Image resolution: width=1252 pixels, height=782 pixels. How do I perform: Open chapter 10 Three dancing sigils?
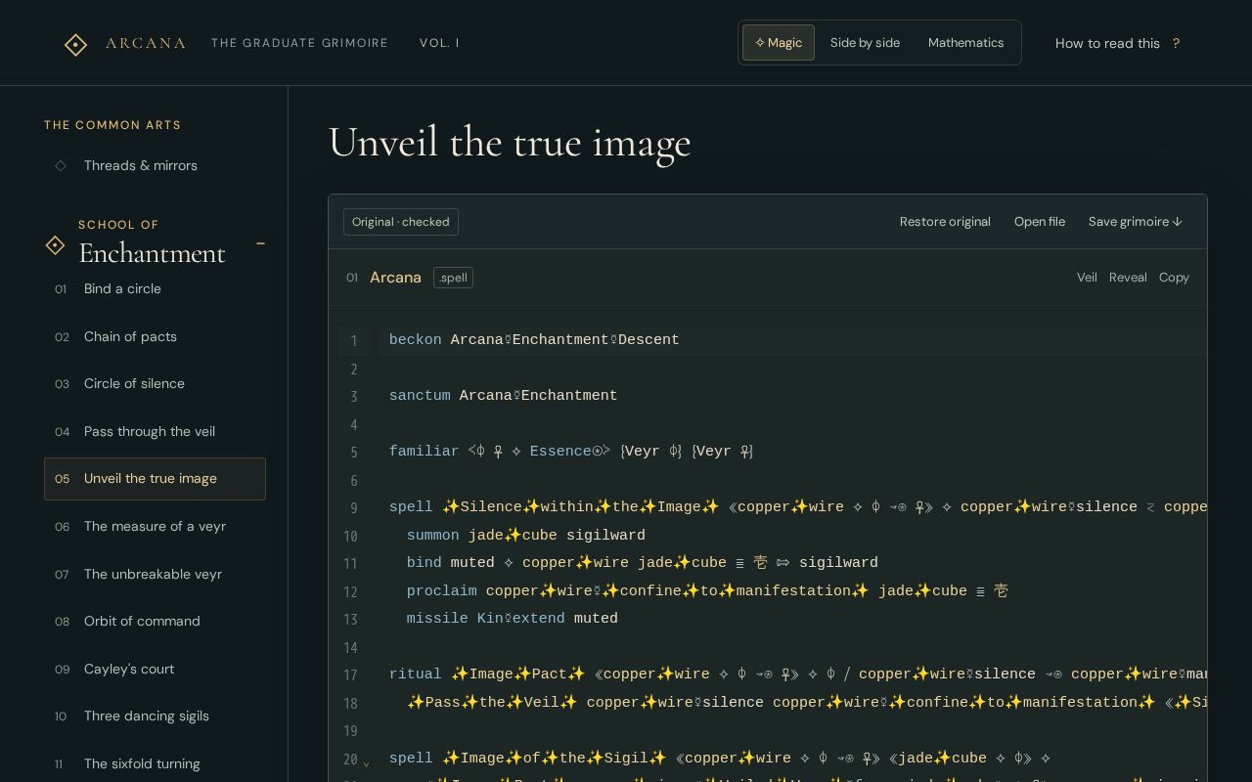tap(155, 716)
